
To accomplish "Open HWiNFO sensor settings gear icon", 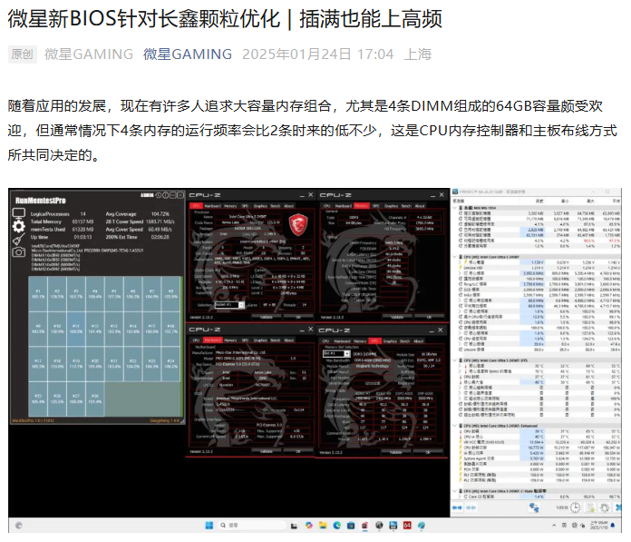I will [x=605, y=508].
